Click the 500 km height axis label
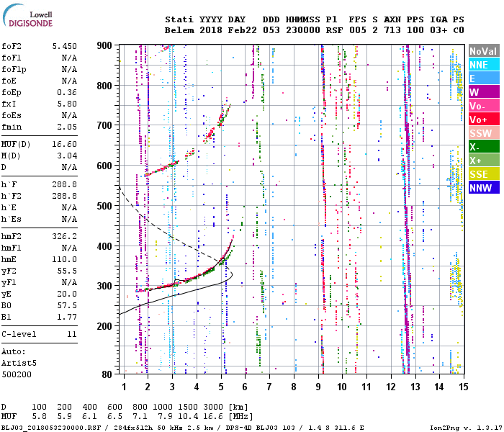Image resolution: width=504 pixels, height=432 pixels. 104,206
